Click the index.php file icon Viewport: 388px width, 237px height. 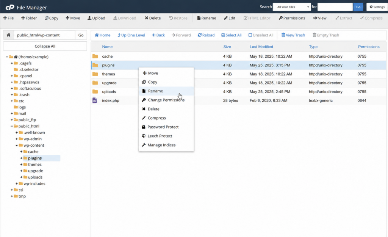(x=94, y=100)
